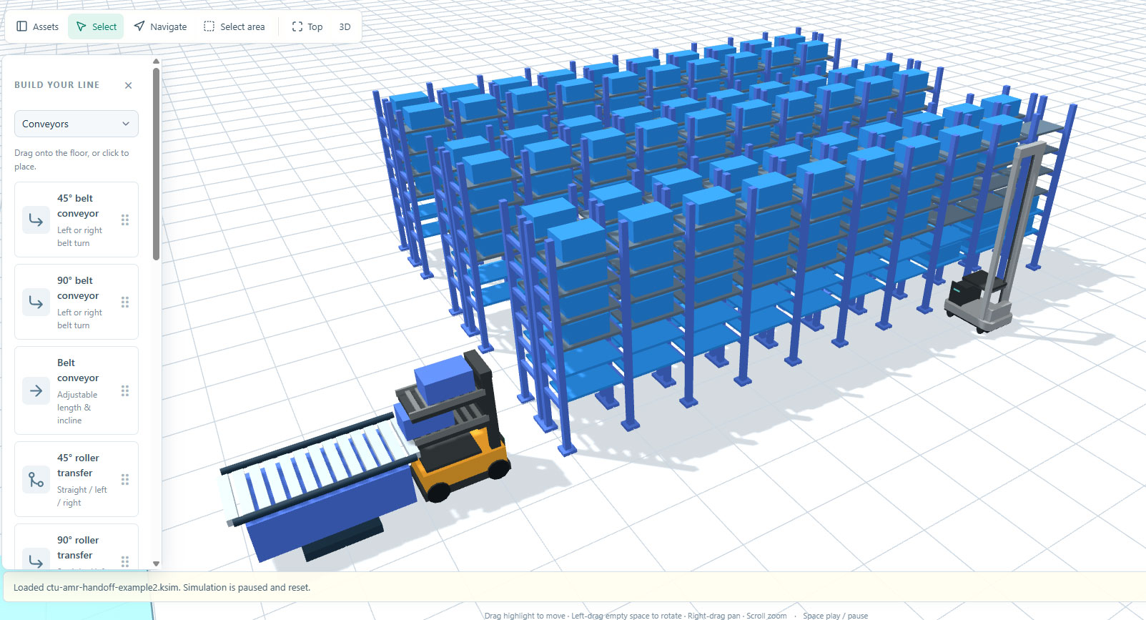Click the 'Space play / pause' hint
Image resolution: width=1146 pixels, height=620 pixels.
[835, 616]
